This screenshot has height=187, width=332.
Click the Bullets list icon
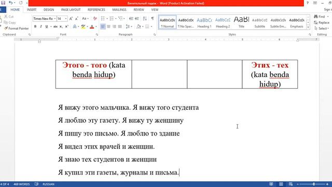(x=103, y=19)
